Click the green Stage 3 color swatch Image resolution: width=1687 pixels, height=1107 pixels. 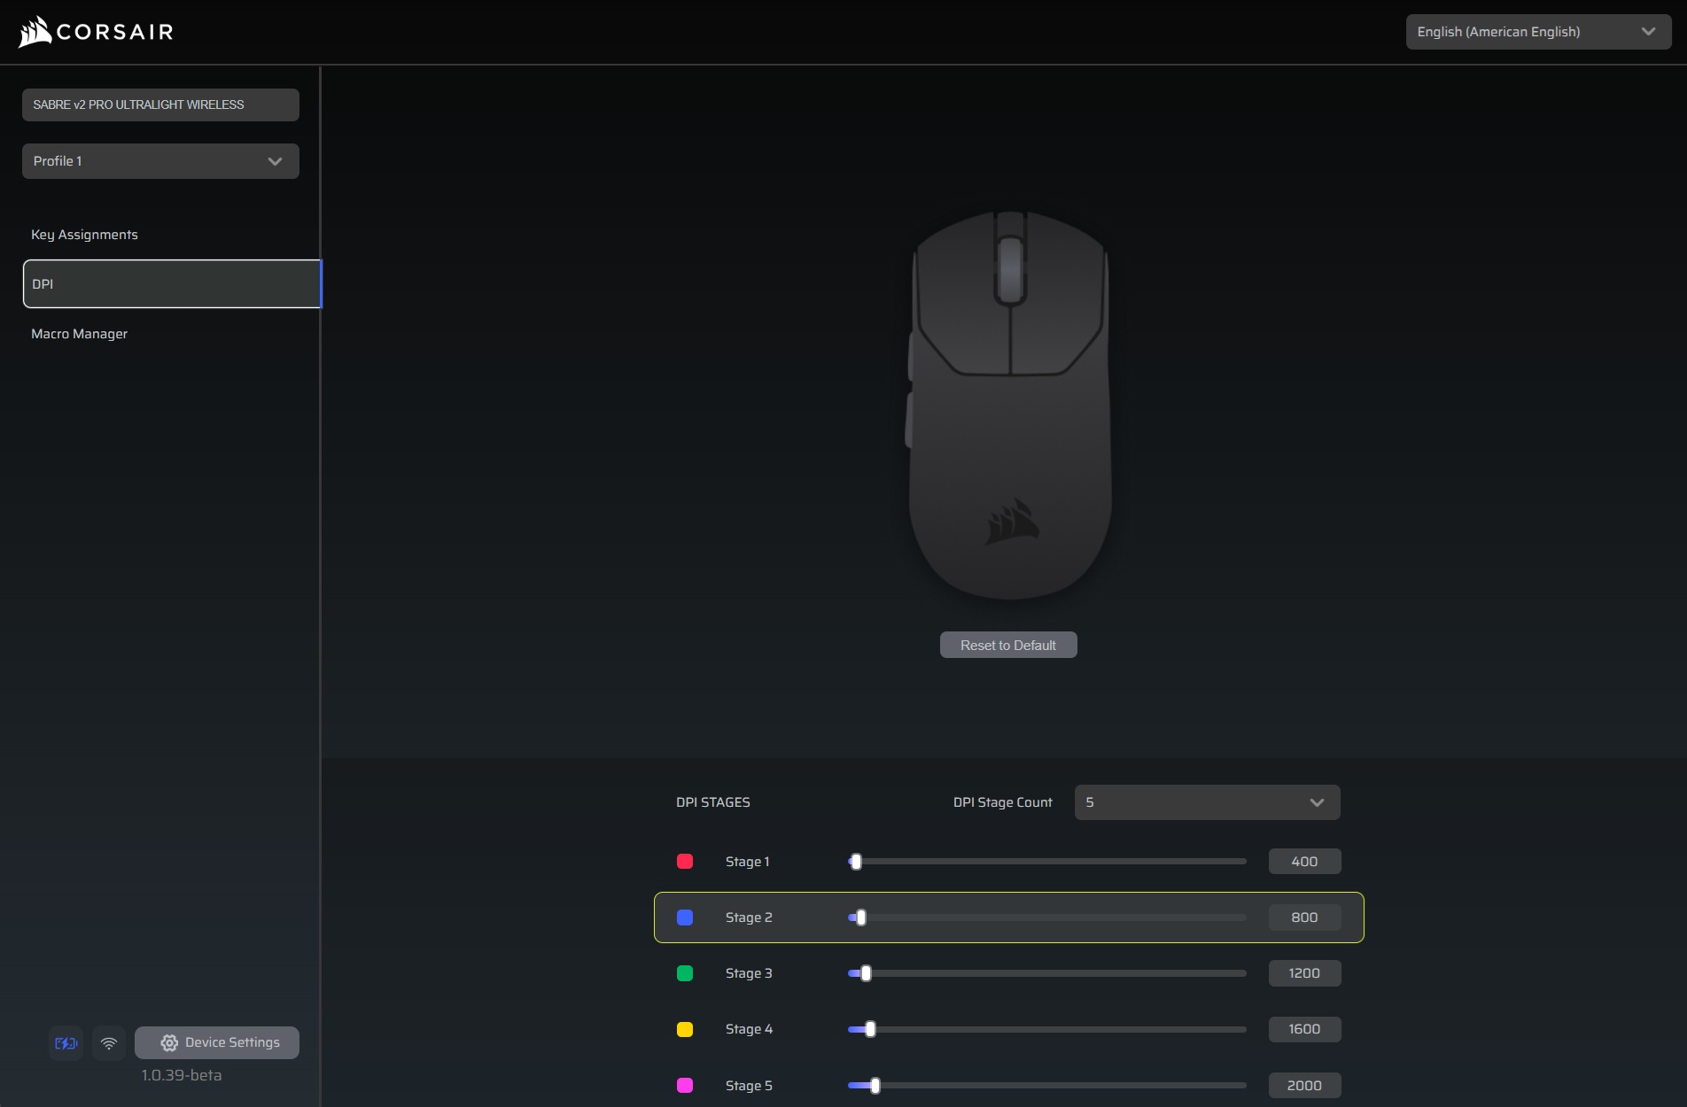[685, 973]
